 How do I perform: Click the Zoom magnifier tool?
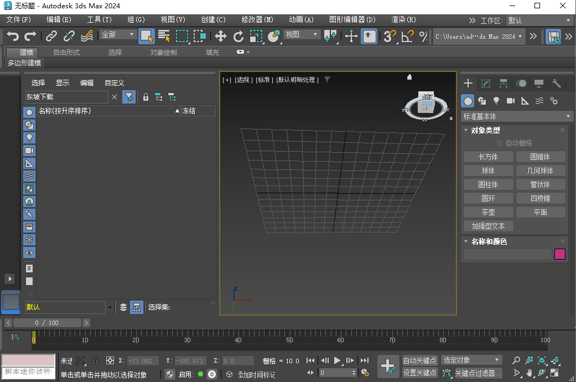click(516, 360)
